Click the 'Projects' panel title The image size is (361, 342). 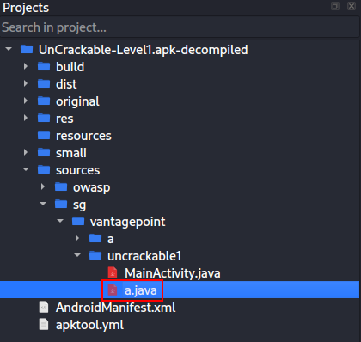click(26, 8)
